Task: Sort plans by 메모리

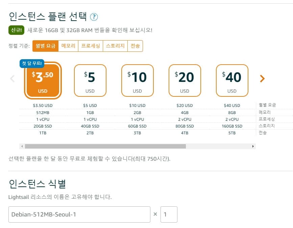Action: pos(68,46)
